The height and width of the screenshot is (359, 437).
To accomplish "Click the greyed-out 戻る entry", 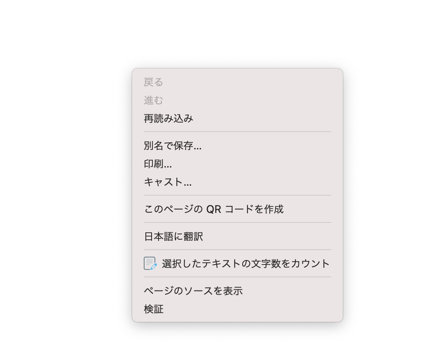I will 154,82.
